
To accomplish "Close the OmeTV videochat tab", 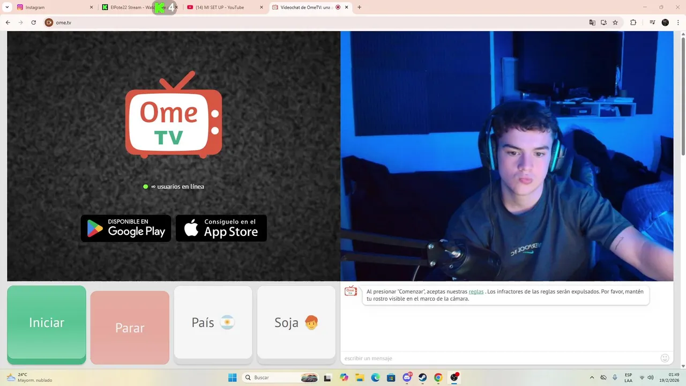I will click(x=347, y=8).
